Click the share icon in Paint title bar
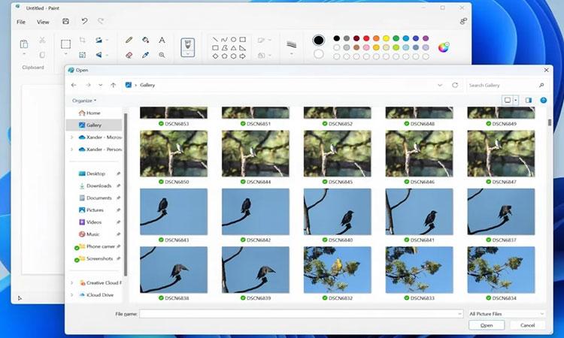Viewport: 564px width, 338px height. (x=463, y=21)
